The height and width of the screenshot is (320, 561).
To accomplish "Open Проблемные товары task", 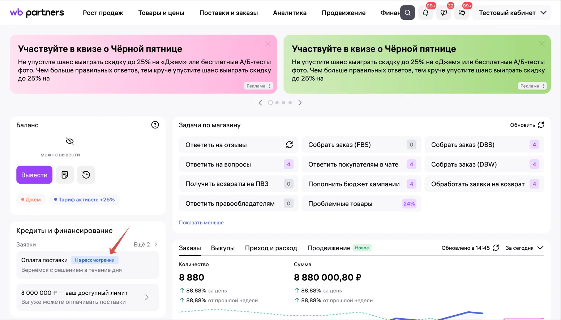I will click(x=361, y=203).
